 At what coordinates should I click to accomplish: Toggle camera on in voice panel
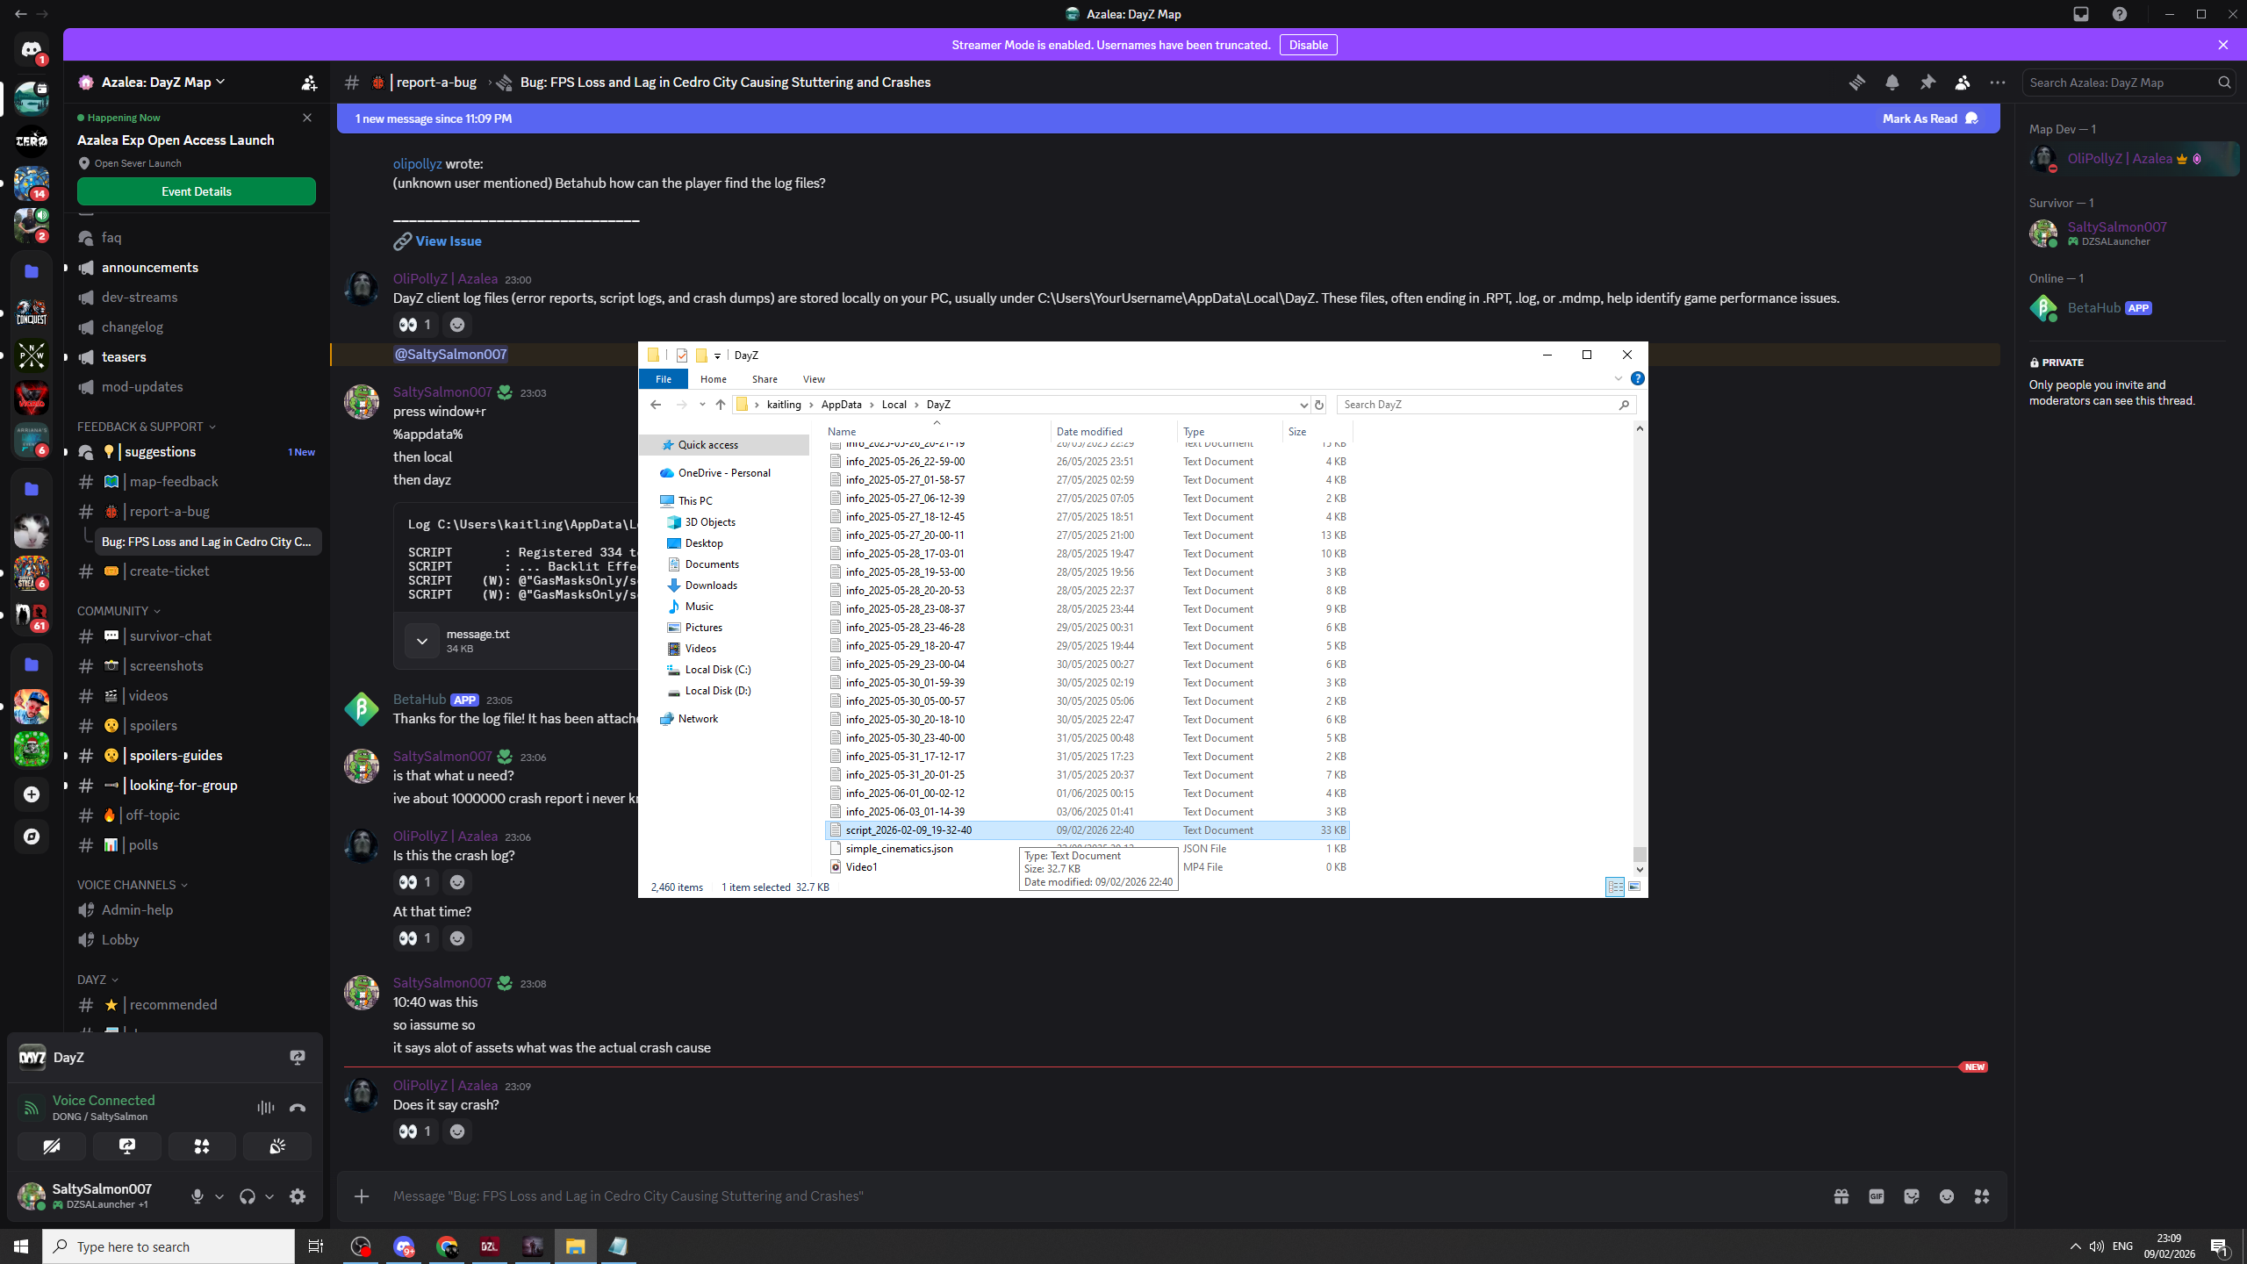click(52, 1146)
